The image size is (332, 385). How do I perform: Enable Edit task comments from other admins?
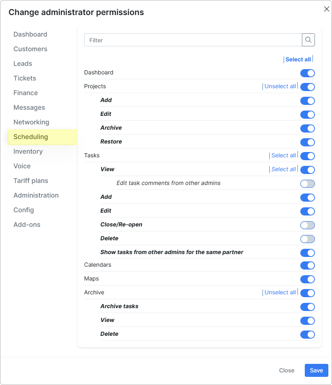click(308, 184)
